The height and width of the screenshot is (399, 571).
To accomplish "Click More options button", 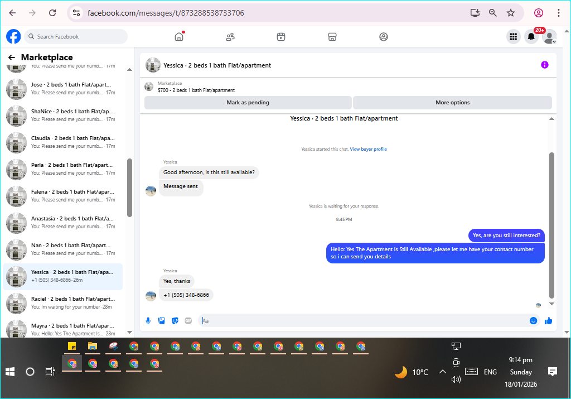I will point(452,102).
